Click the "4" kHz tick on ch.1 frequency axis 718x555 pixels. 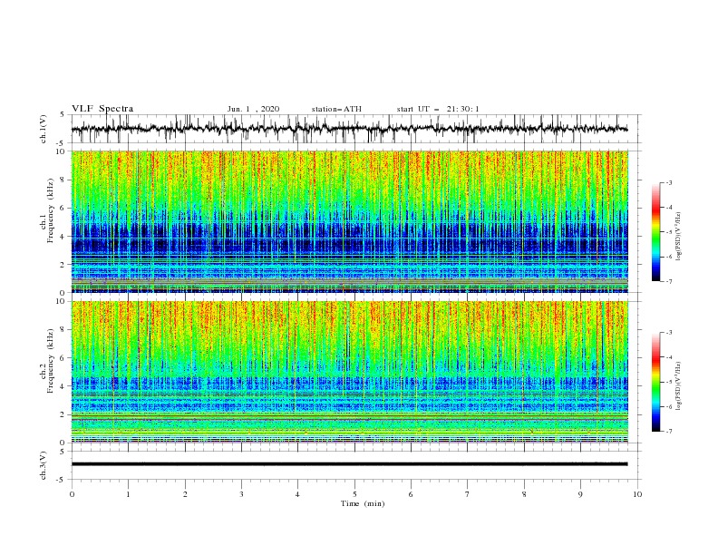click(x=63, y=237)
